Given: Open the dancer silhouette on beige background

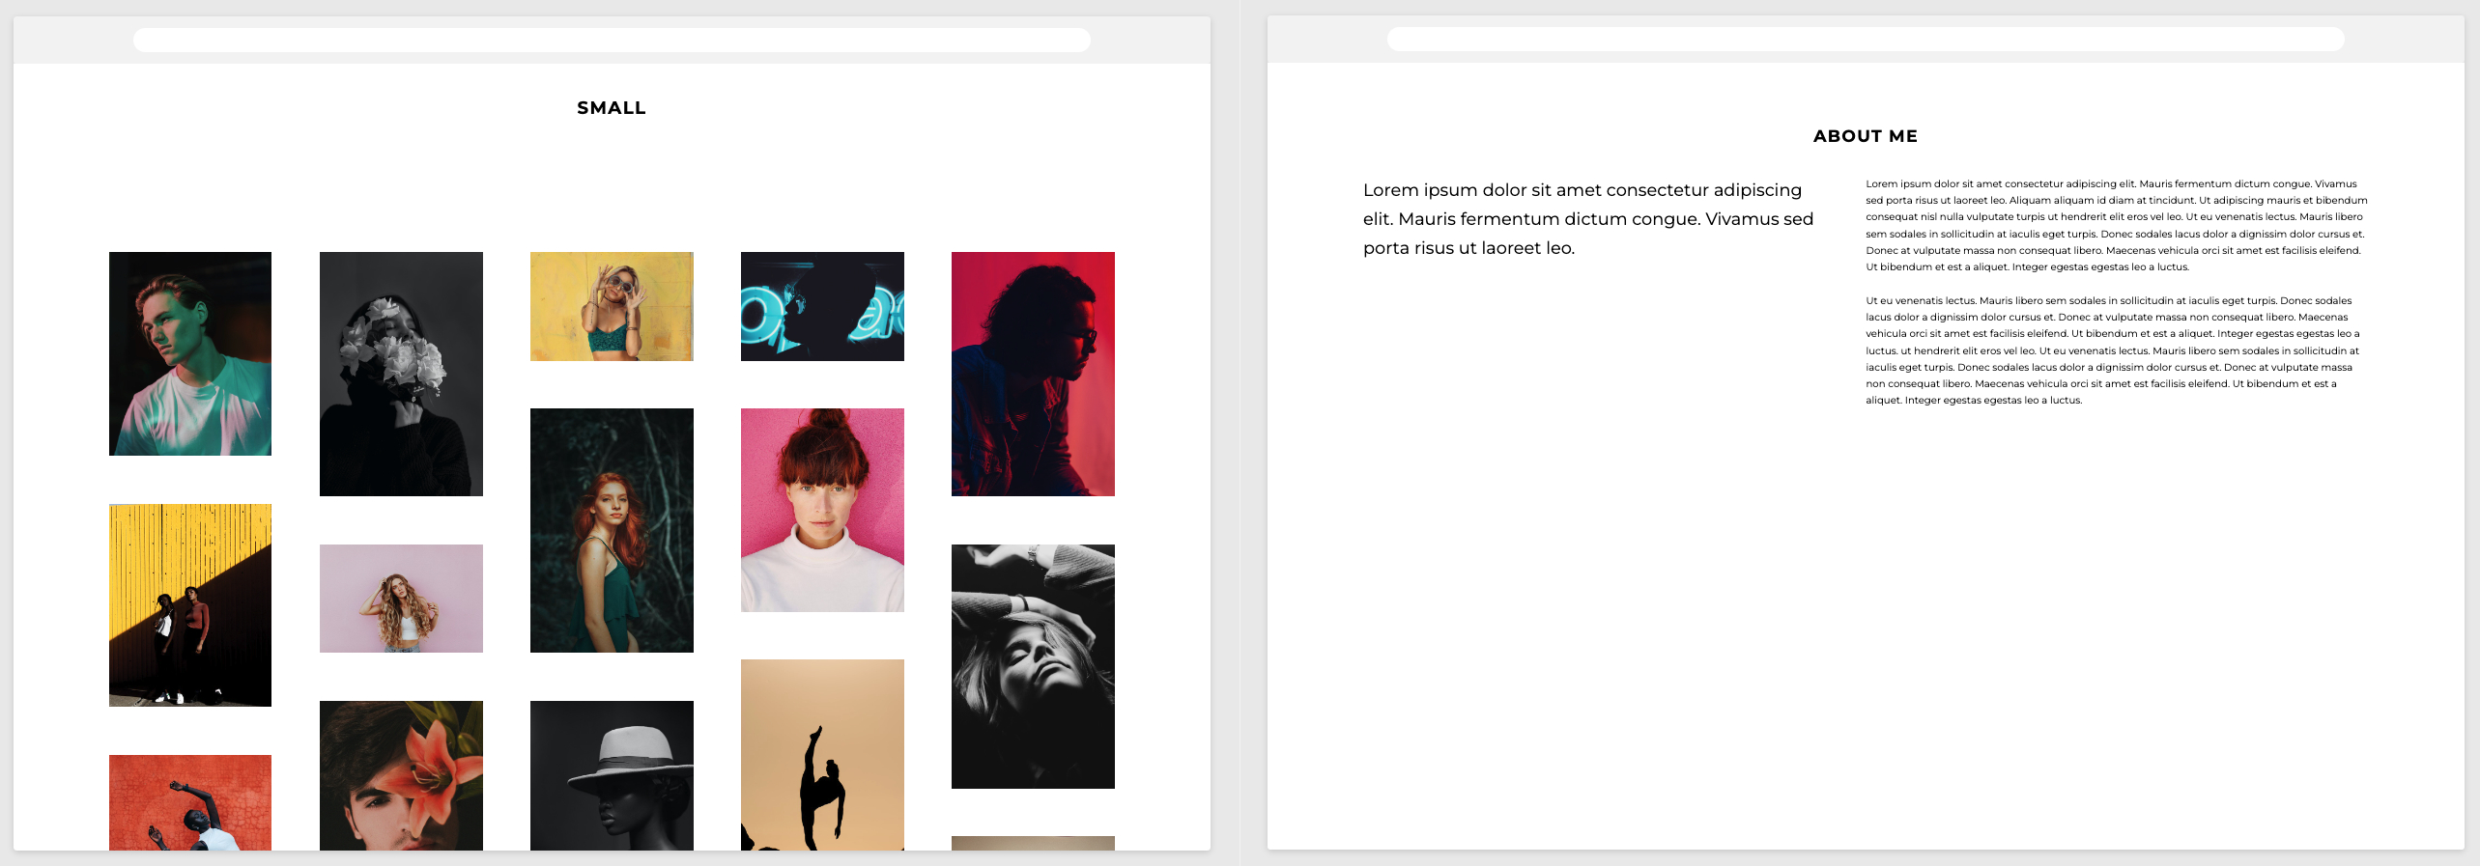Looking at the screenshot, I should click(x=822, y=754).
